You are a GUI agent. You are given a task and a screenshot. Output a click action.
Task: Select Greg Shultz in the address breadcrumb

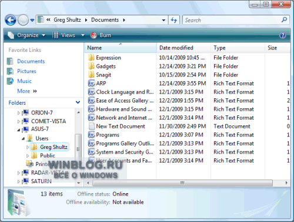tap(67, 20)
